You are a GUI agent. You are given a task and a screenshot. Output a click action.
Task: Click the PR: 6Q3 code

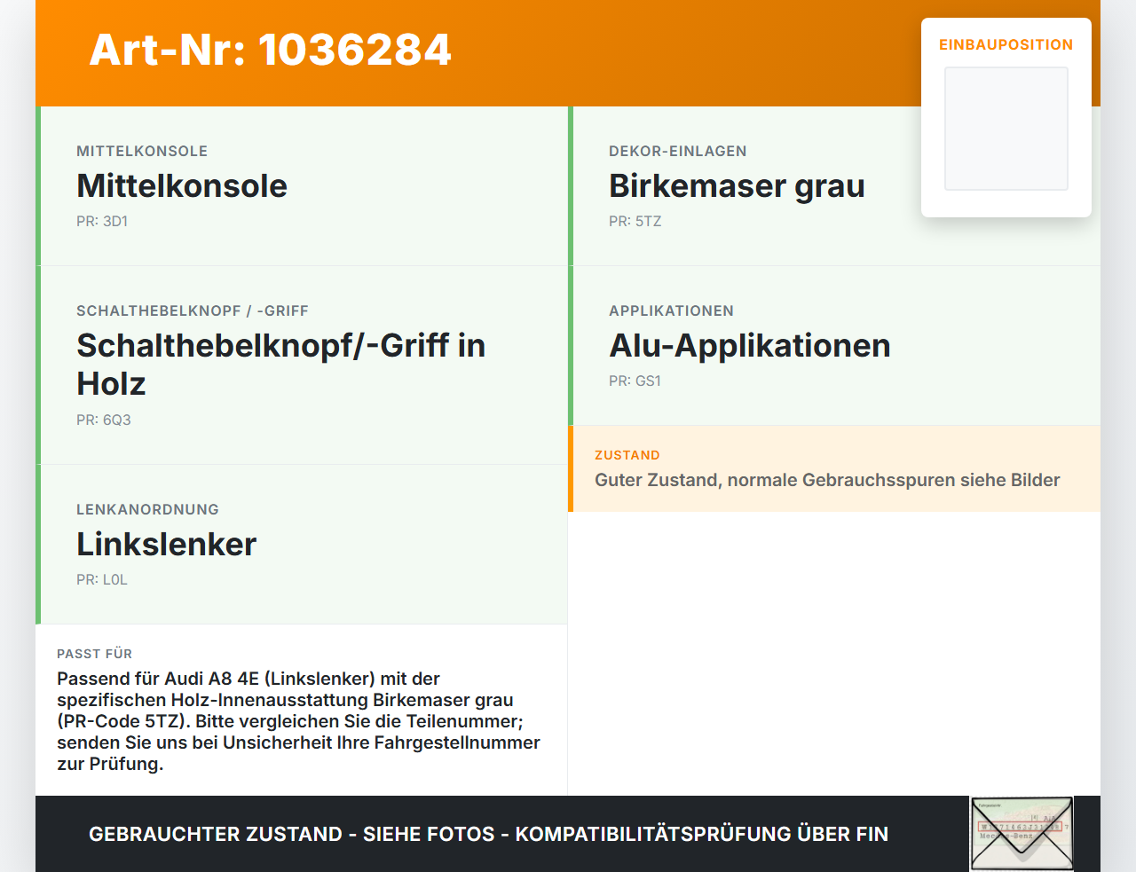[x=104, y=420]
